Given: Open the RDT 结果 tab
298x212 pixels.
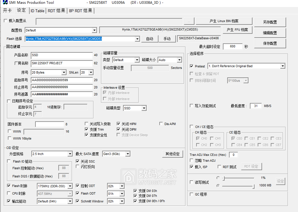Looking at the screenshot, I should (x=57, y=11).
